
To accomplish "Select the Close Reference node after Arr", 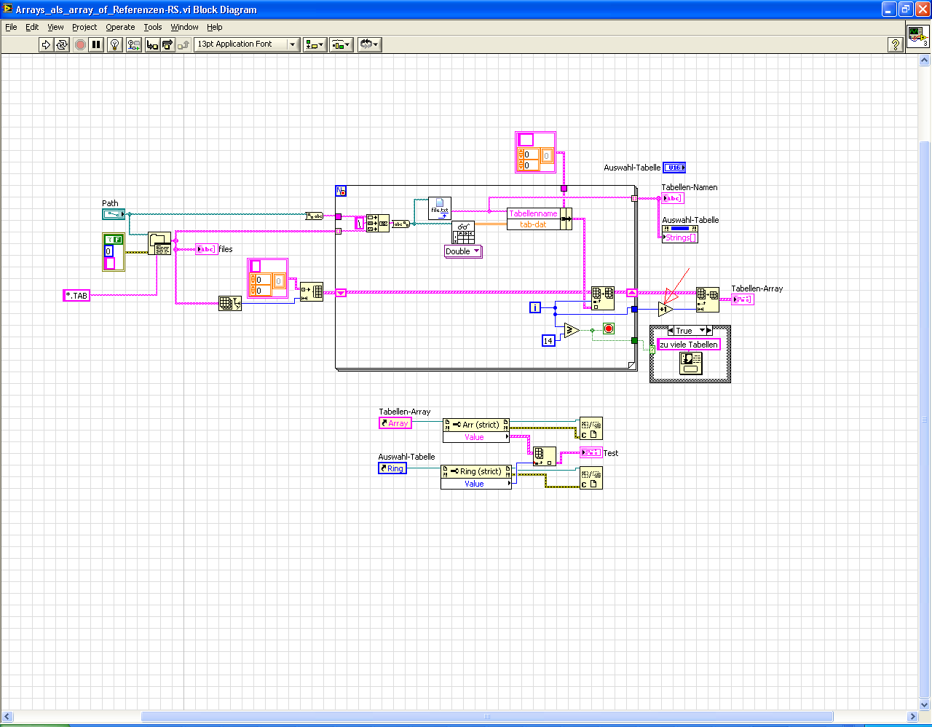I will (591, 428).
